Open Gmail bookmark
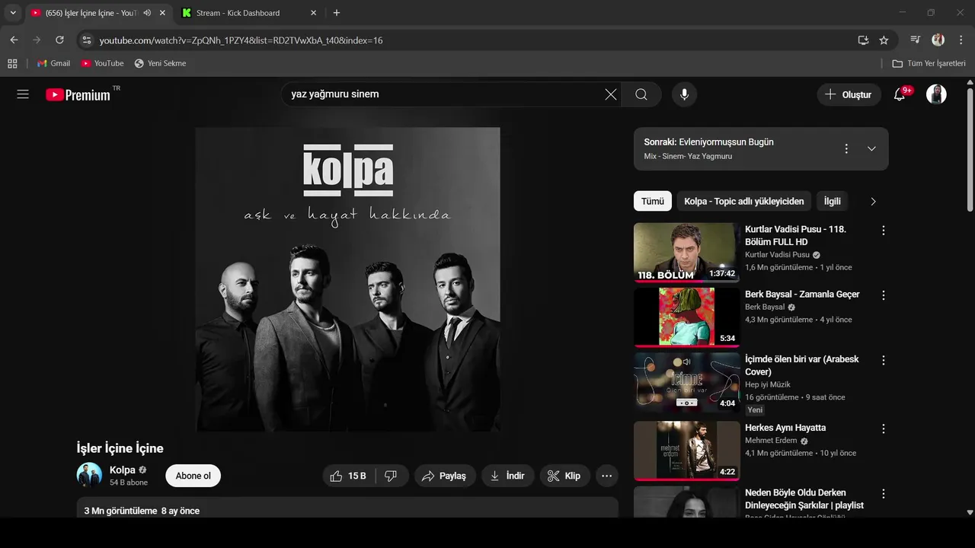This screenshot has height=548, width=975. (x=53, y=63)
